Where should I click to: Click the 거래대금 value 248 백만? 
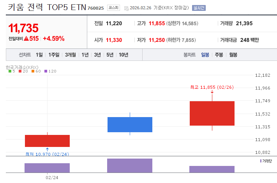(249, 40)
